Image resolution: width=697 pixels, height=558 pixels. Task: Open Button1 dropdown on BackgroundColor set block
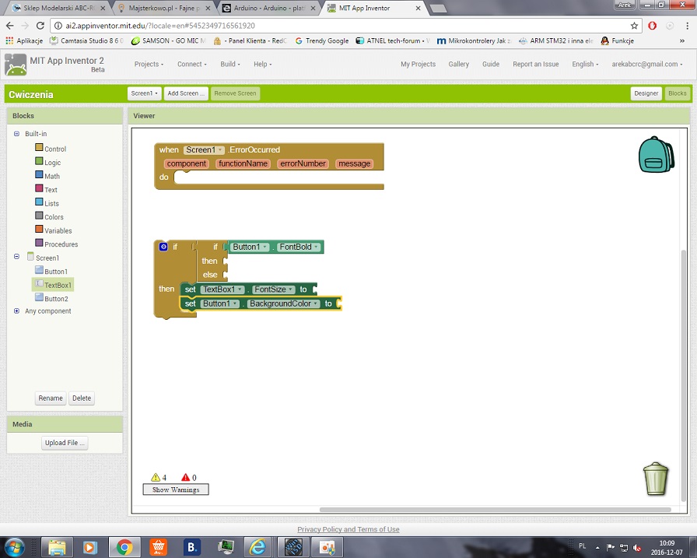(220, 304)
